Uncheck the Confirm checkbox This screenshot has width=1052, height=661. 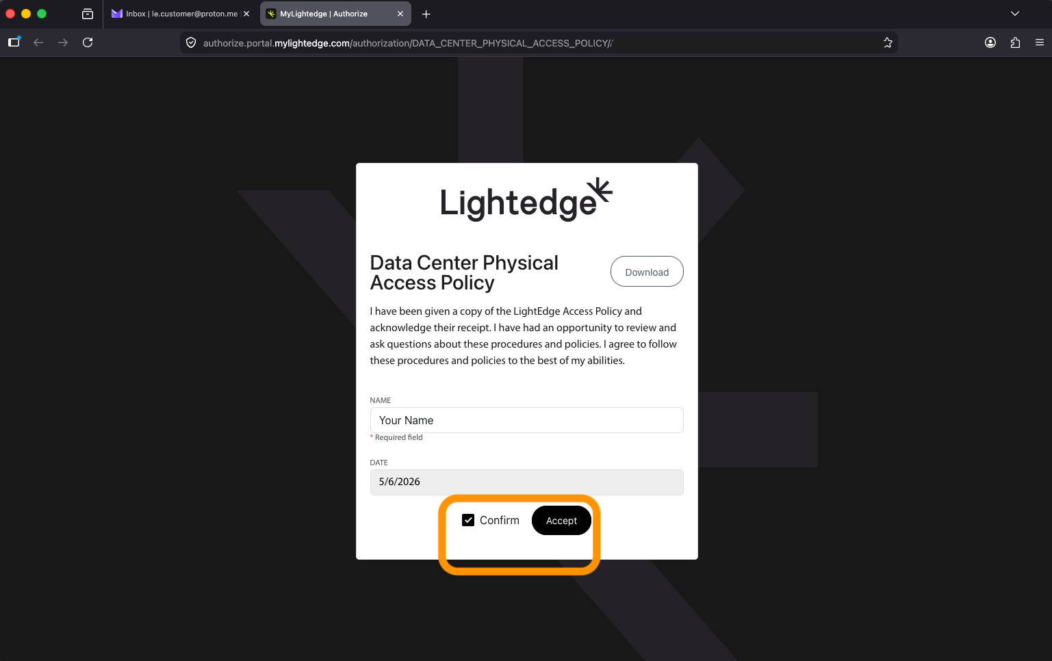(468, 520)
